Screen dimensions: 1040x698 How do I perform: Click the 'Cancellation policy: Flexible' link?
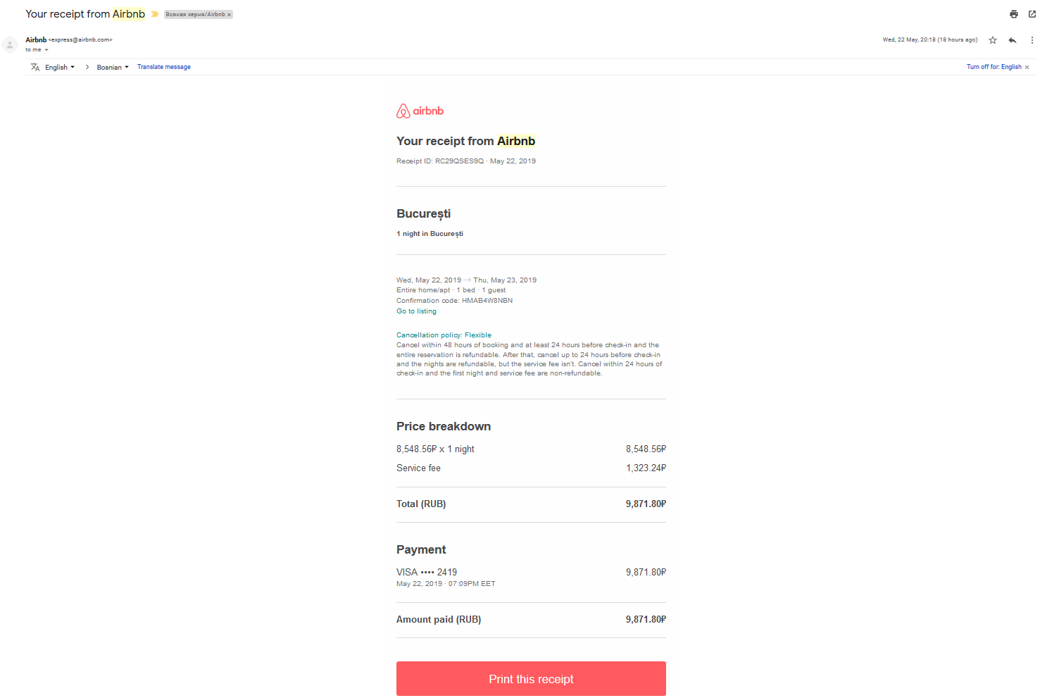(444, 335)
